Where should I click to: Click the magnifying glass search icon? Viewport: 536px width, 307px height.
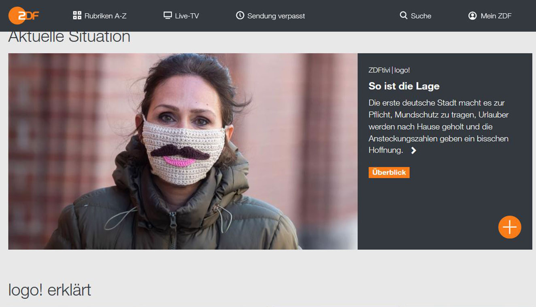(x=403, y=15)
